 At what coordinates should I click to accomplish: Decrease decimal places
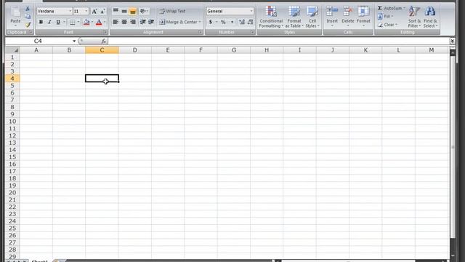click(x=250, y=22)
